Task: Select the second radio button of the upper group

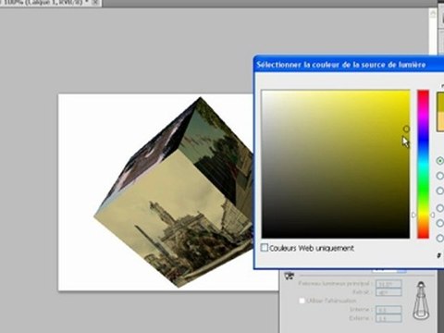Action: pos(440,176)
